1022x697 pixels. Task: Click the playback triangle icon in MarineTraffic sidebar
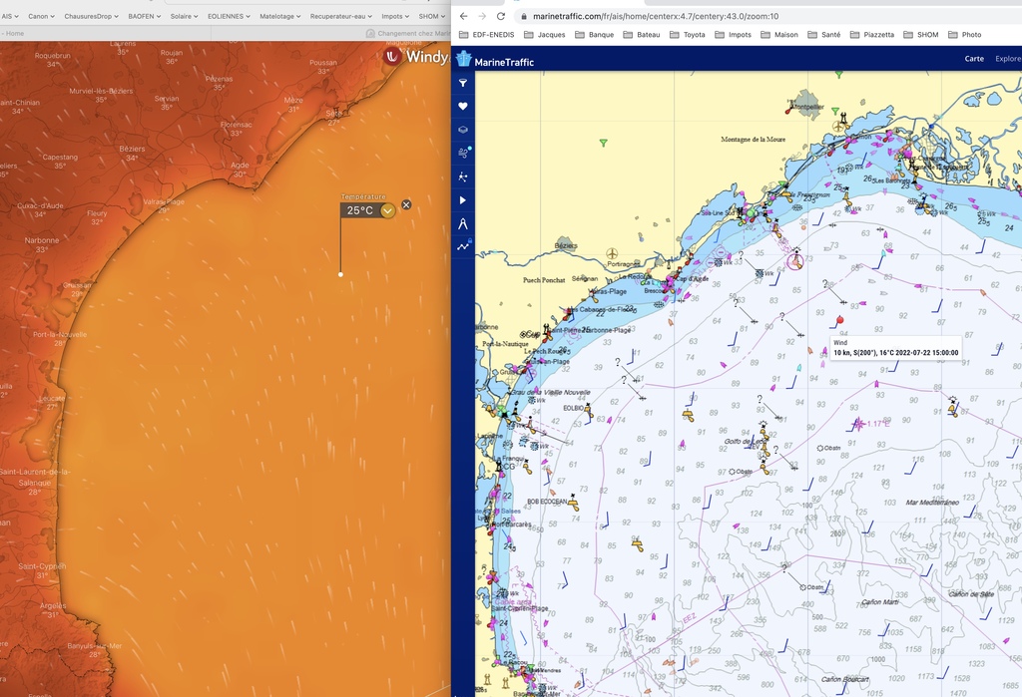tap(463, 200)
